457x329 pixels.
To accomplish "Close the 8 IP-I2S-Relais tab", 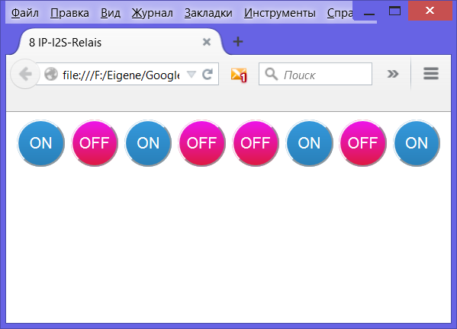I will (x=207, y=42).
